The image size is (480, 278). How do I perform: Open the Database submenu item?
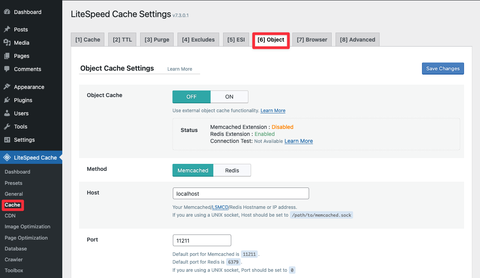point(16,248)
